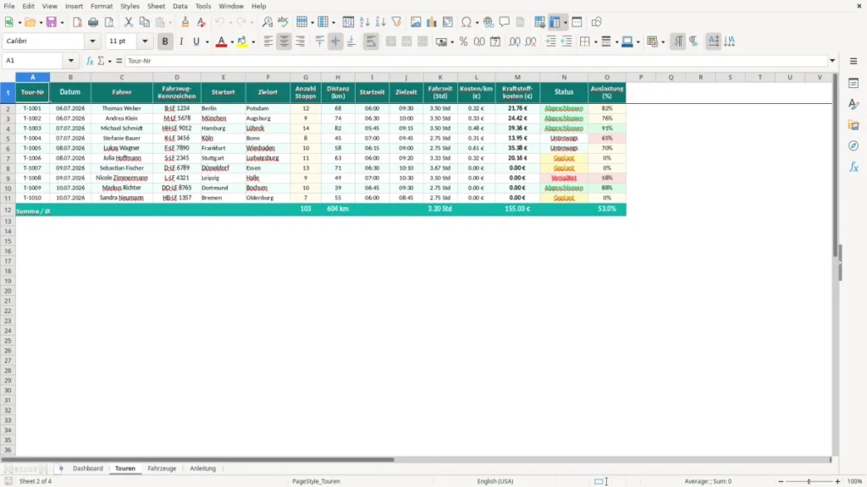Viewport: 867px width, 487px height.
Task: Click Format as Date icon
Action: [495, 41]
